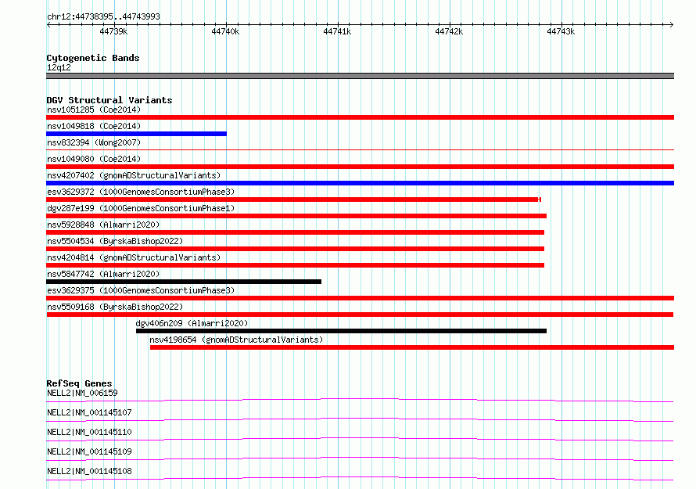Click nsv4198654 gnomAD red variant bar
696x489 pixels.
(x=412, y=347)
